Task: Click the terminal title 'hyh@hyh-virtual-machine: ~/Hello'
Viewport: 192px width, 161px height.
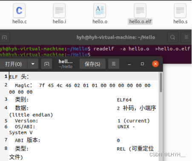Action: pos(116,37)
